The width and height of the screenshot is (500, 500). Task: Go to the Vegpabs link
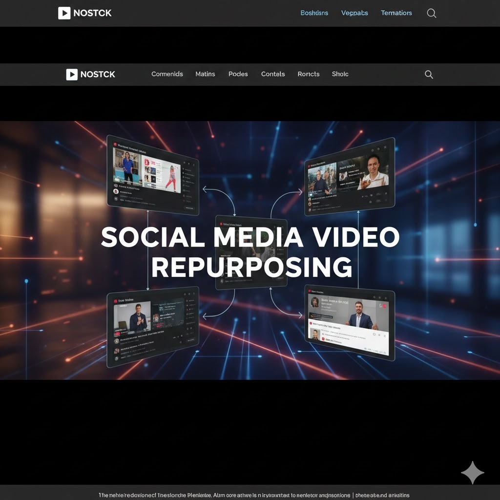click(354, 13)
